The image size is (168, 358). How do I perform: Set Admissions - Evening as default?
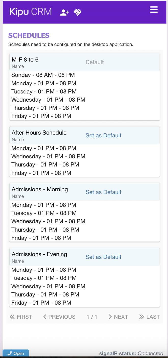[103, 257]
